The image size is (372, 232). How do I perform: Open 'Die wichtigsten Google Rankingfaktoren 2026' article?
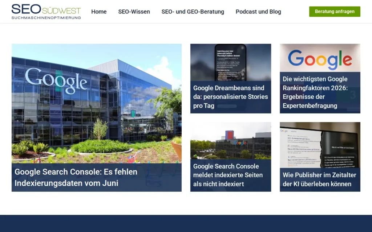pyautogui.click(x=315, y=92)
